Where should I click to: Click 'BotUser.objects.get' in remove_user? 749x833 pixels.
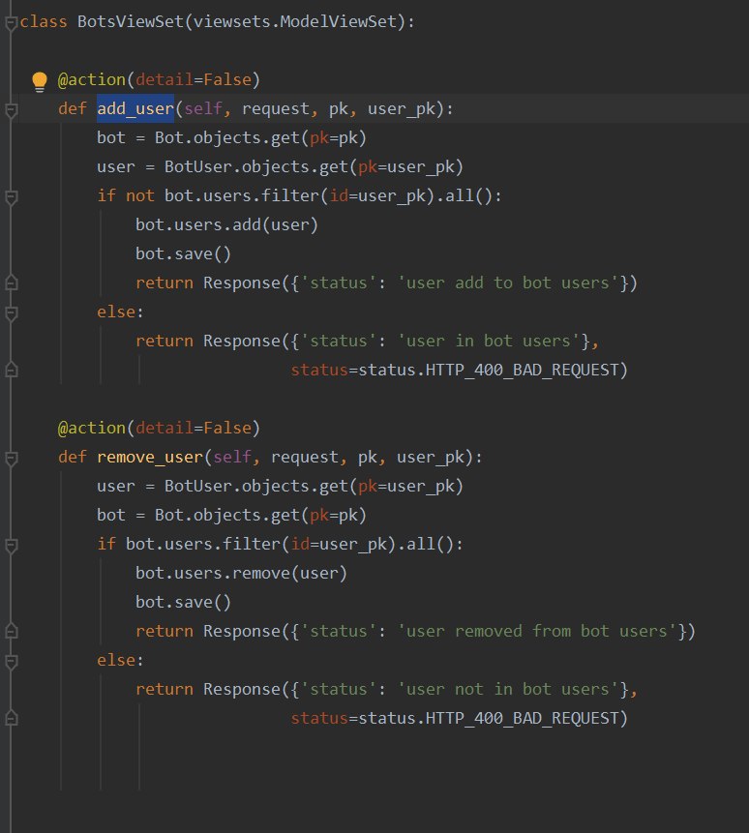click(x=256, y=486)
